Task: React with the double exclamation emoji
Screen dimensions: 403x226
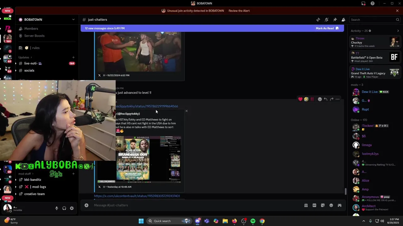Action: click(x=312, y=99)
